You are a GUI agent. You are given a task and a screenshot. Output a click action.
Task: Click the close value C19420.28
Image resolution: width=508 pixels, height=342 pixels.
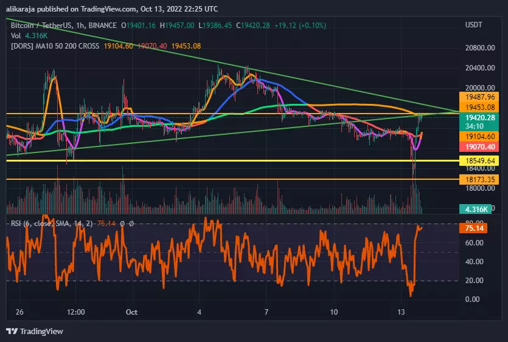pos(253,26)
